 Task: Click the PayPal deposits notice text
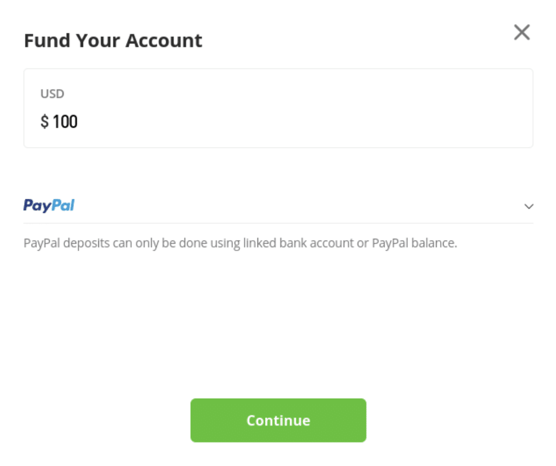[241, 244]
